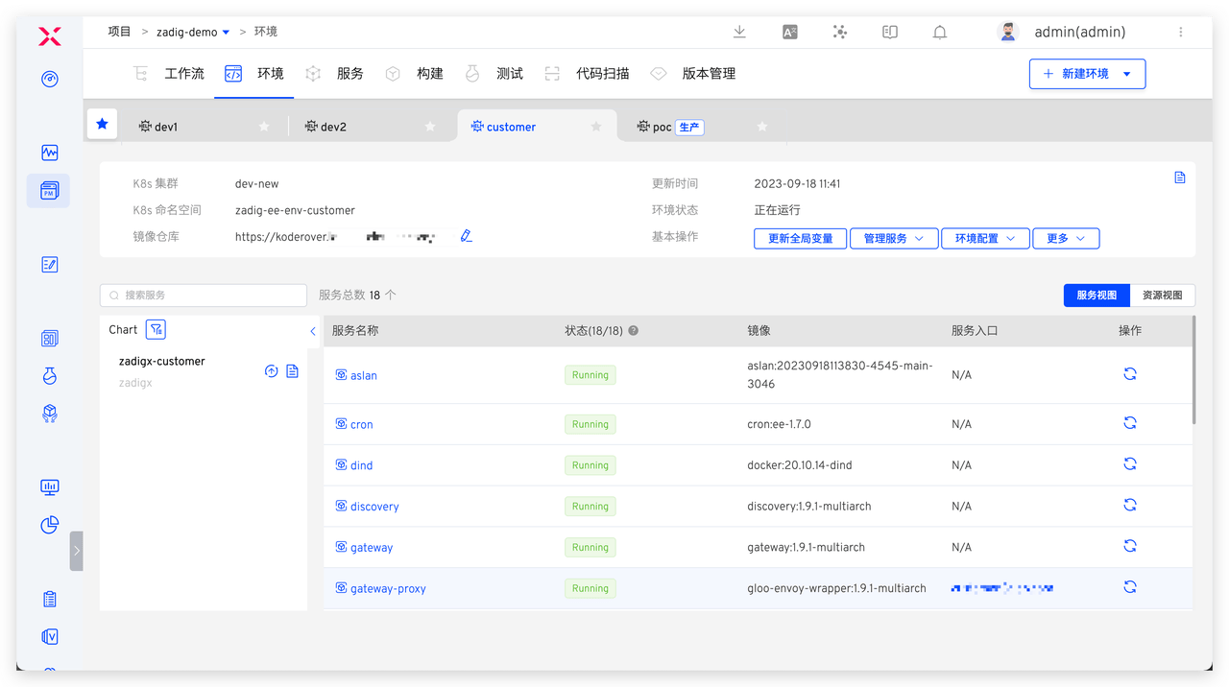Expand the zadig-demo project dropdown
This screenshot has height=687, width=1229.
click(226, 33)
